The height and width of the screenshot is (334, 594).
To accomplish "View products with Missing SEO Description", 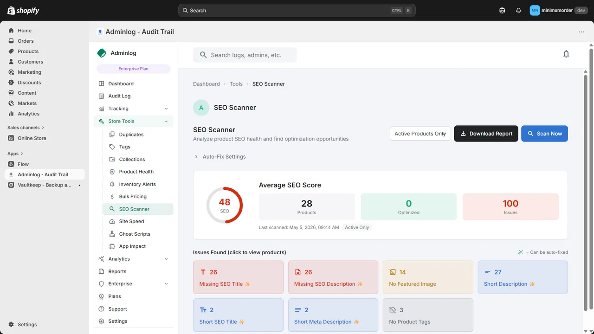I will pyautogui.click(x=333, y=277).
